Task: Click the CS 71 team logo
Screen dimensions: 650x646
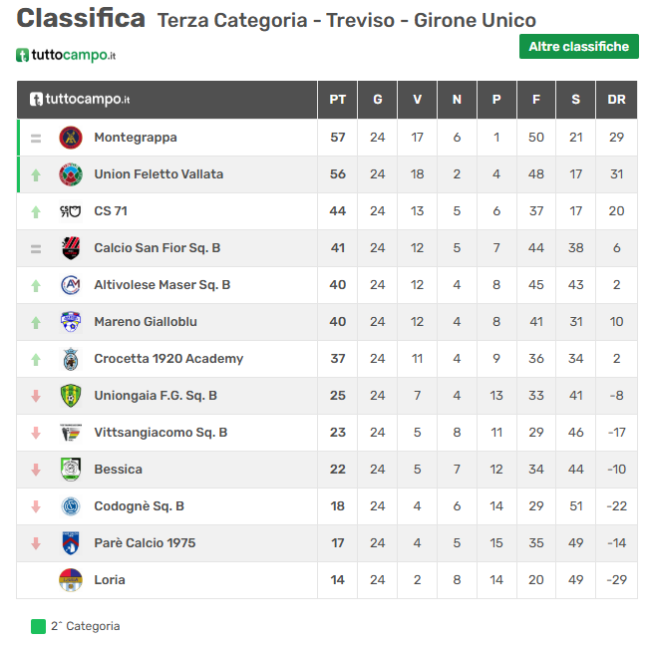Action: click(71, 211)
